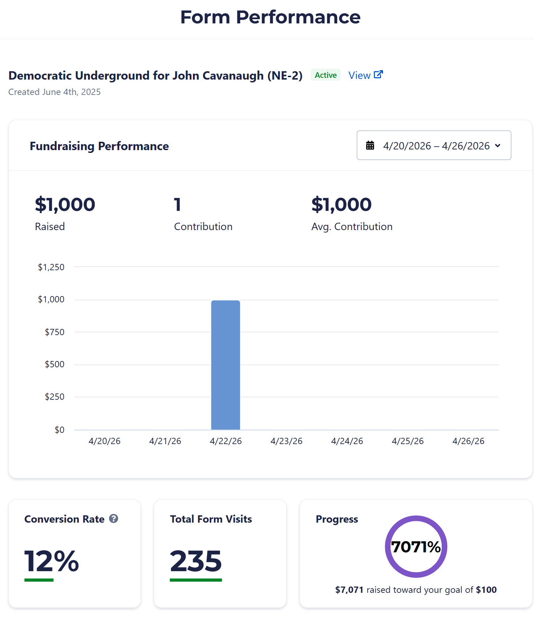The width and height of the screenshot is (534, 619).
Task: Click the blue bar for 4/22/26
Action: pos(225,365)
